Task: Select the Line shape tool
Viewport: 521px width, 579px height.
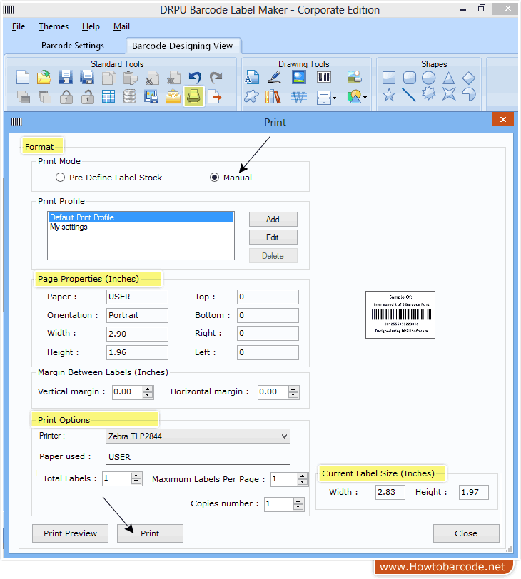Action: [x=409, y=95]
